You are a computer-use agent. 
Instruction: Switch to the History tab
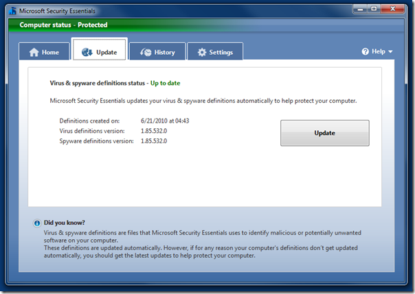click(x=157, y=51)
